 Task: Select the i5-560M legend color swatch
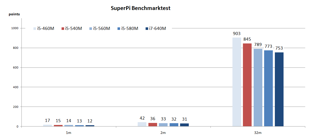click(x=91, y=29)
